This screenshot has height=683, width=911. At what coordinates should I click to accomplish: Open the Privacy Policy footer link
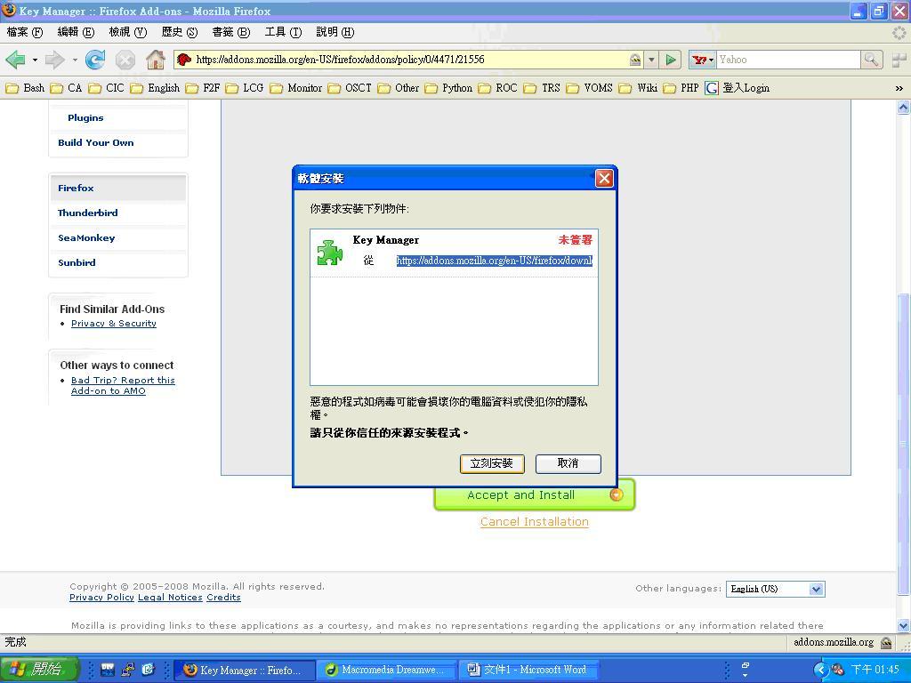pyautogui.click(x=101, y=598)
